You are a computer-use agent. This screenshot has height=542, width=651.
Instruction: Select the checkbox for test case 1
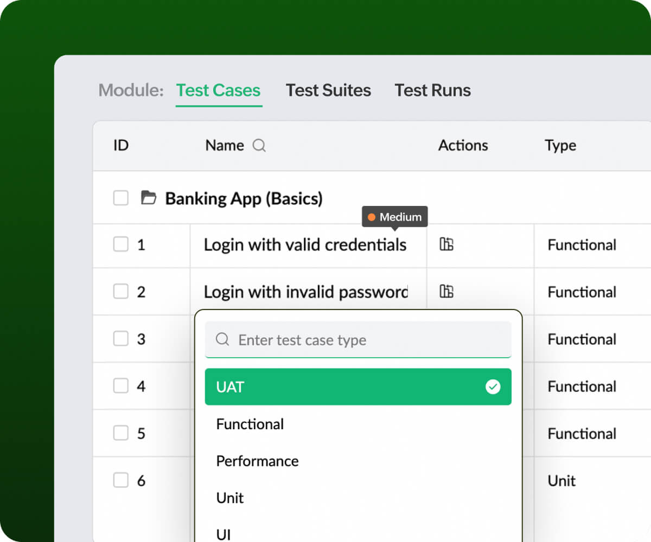[x=120, y=245]
